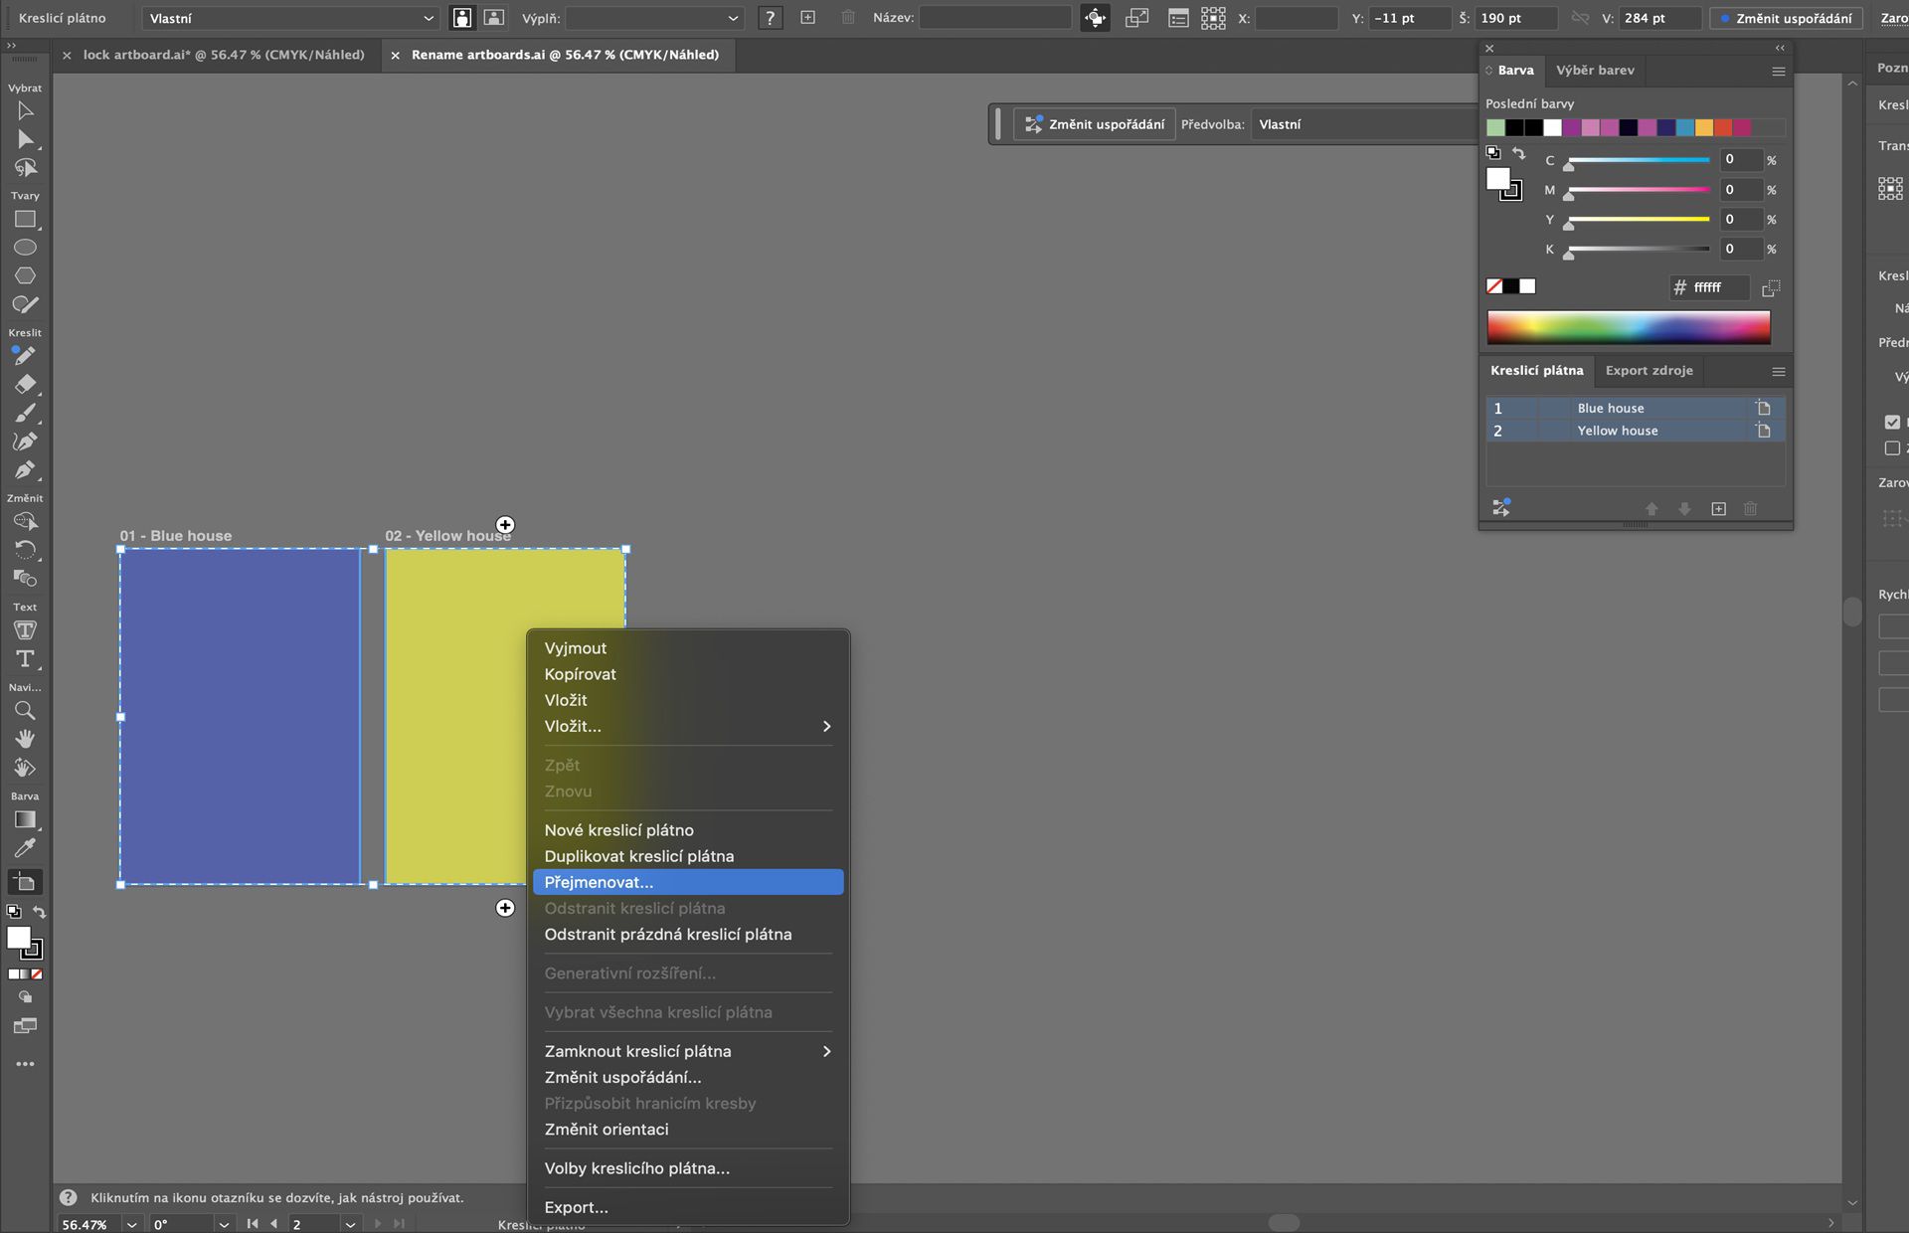This screenshot has width=1909, height=1233.
Task: Select the Zoom tool in the toolbar
Action: click(25, 711)
